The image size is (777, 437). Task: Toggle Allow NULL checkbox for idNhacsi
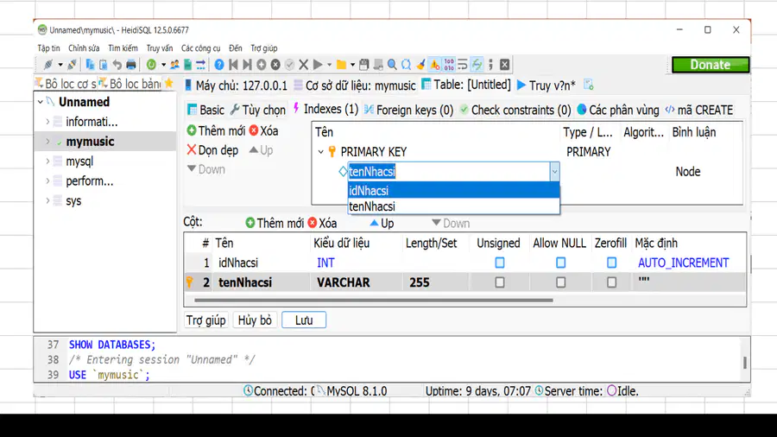pyautogui.click(x=560, y=263)
